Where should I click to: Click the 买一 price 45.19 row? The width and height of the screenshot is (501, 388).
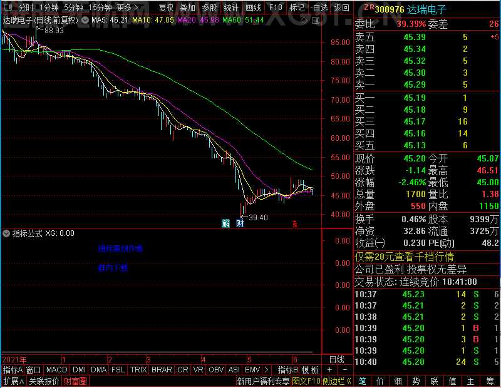[426, 98]
